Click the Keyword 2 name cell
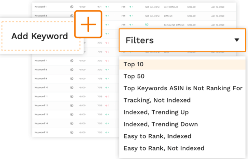Viewport: 248px width, 159px height. tap(41, 16)
